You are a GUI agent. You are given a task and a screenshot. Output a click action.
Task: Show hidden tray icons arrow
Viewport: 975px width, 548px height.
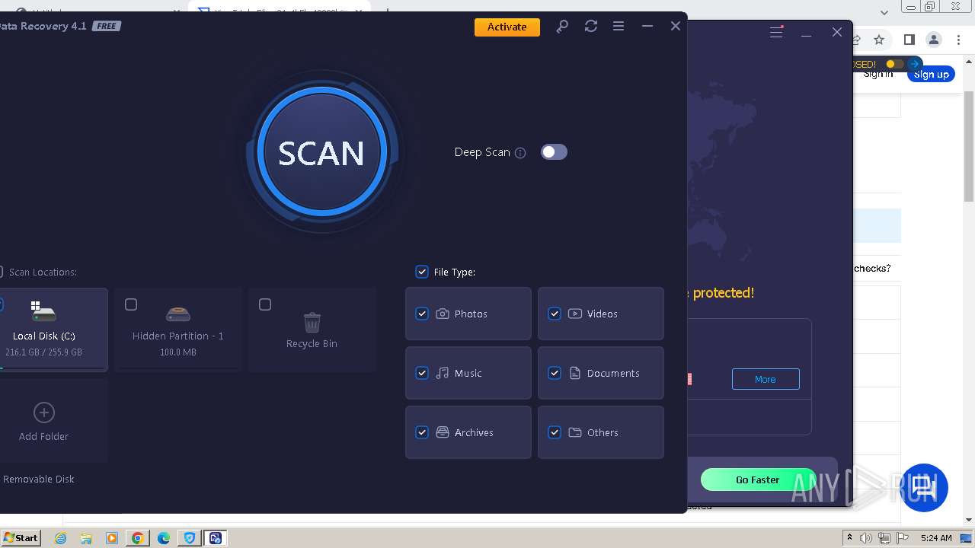point(849,538)
